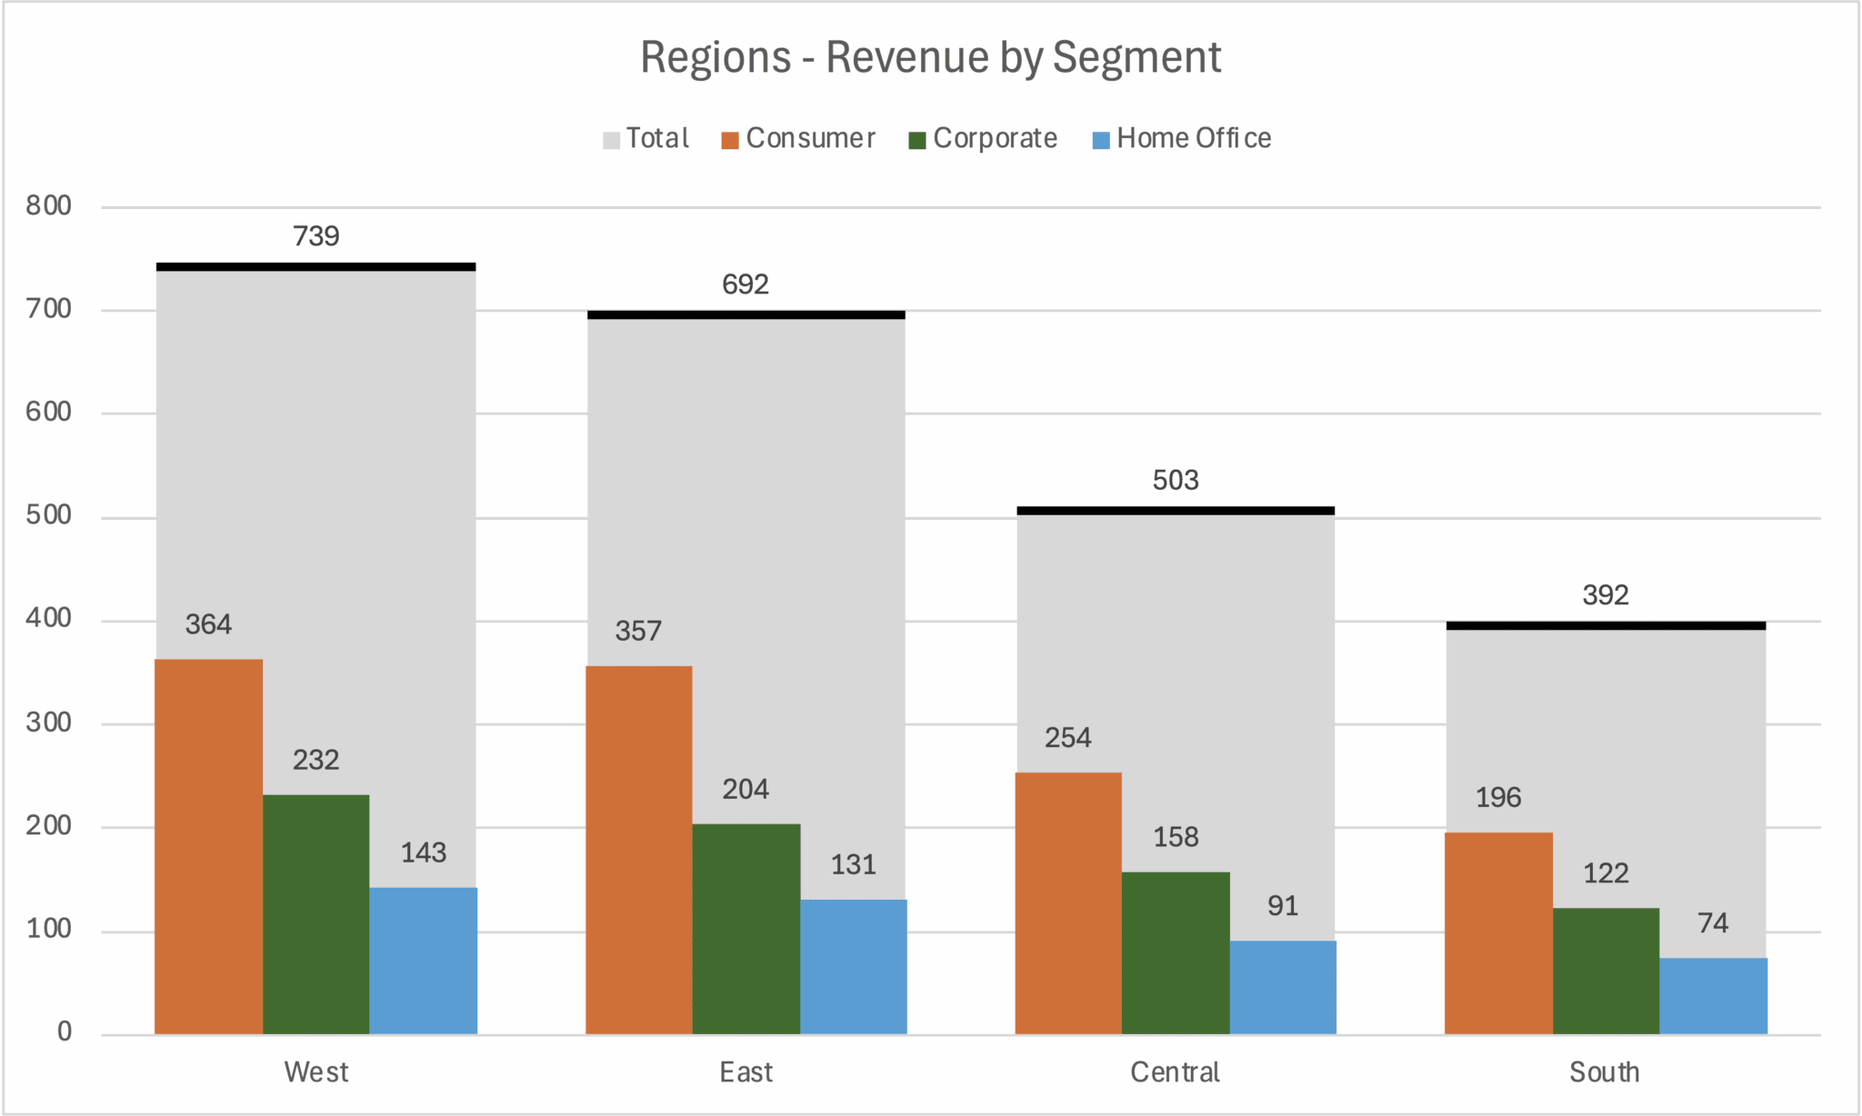Viewport: 1862px width, 1116px height.
Task: Click the black total marker line over Central
Action: (x=1175, y=509)
